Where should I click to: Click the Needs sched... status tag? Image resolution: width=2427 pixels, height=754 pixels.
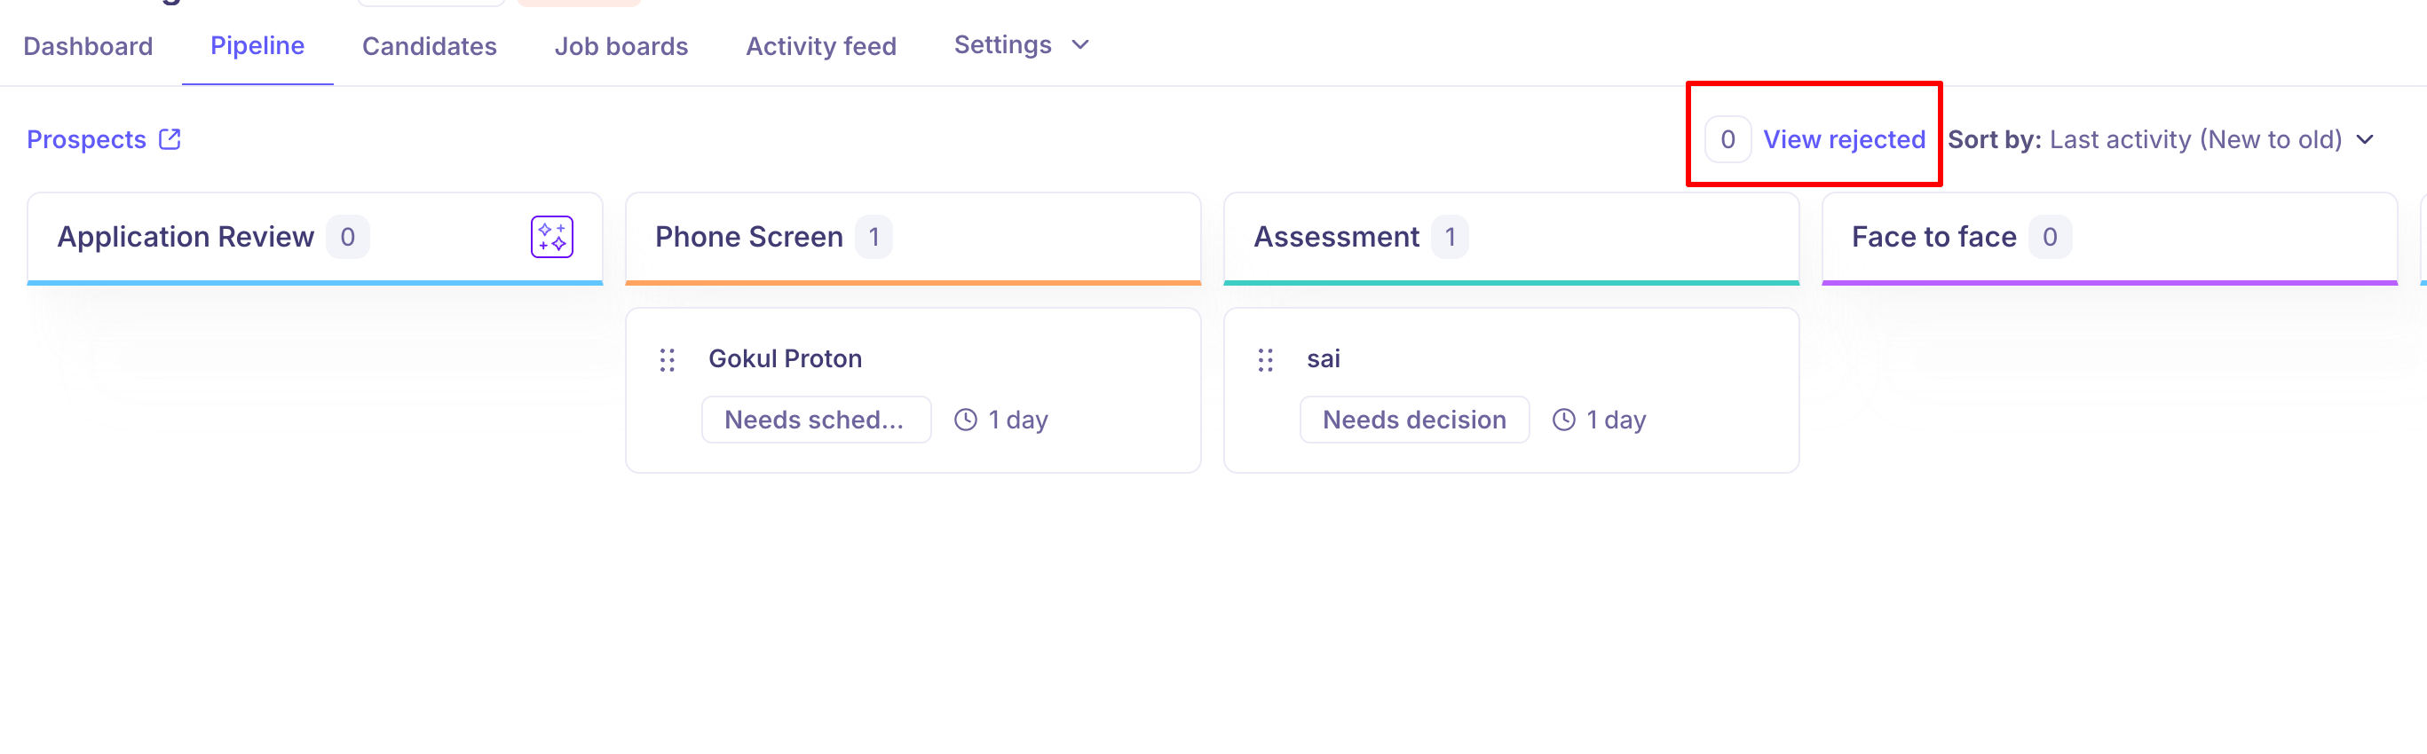[x=815, y=420]
